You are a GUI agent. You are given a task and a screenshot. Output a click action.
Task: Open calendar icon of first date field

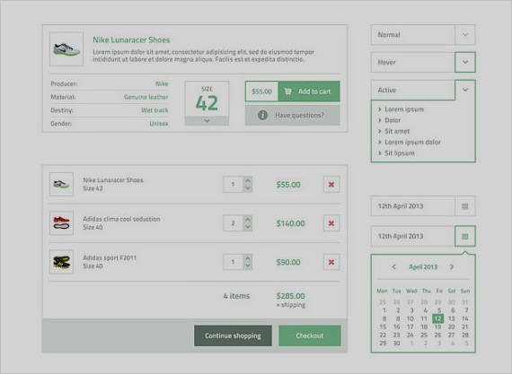(465, 206)
